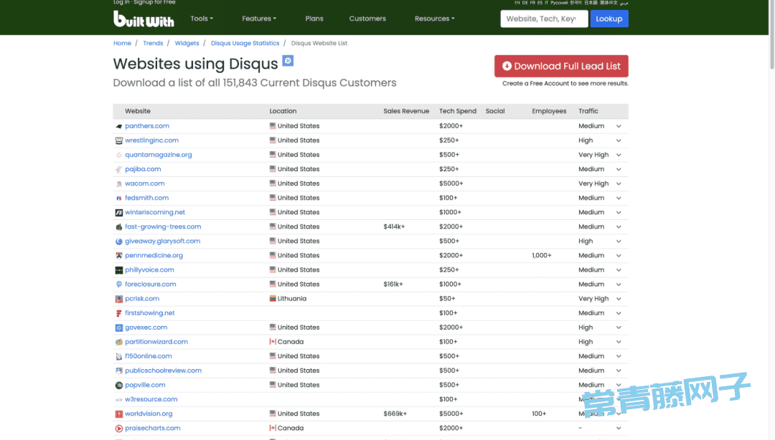775x440 pixels.
Task: Expand the pennmedicine.org row chevron
Action: (x=619, y=256)
